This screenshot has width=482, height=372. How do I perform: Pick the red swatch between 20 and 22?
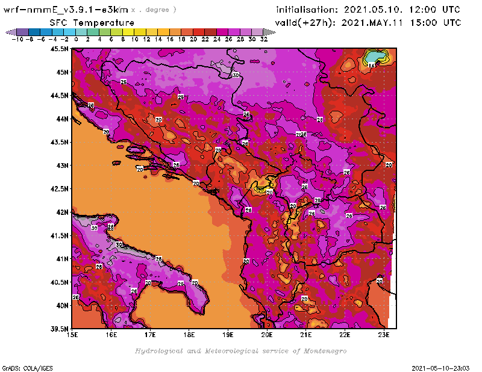pyautogui.click(x=199, y=32)
